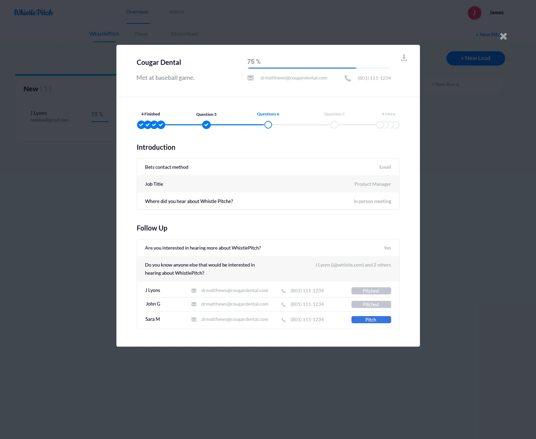Click 'Are you interested in hearing more' row

268,248
